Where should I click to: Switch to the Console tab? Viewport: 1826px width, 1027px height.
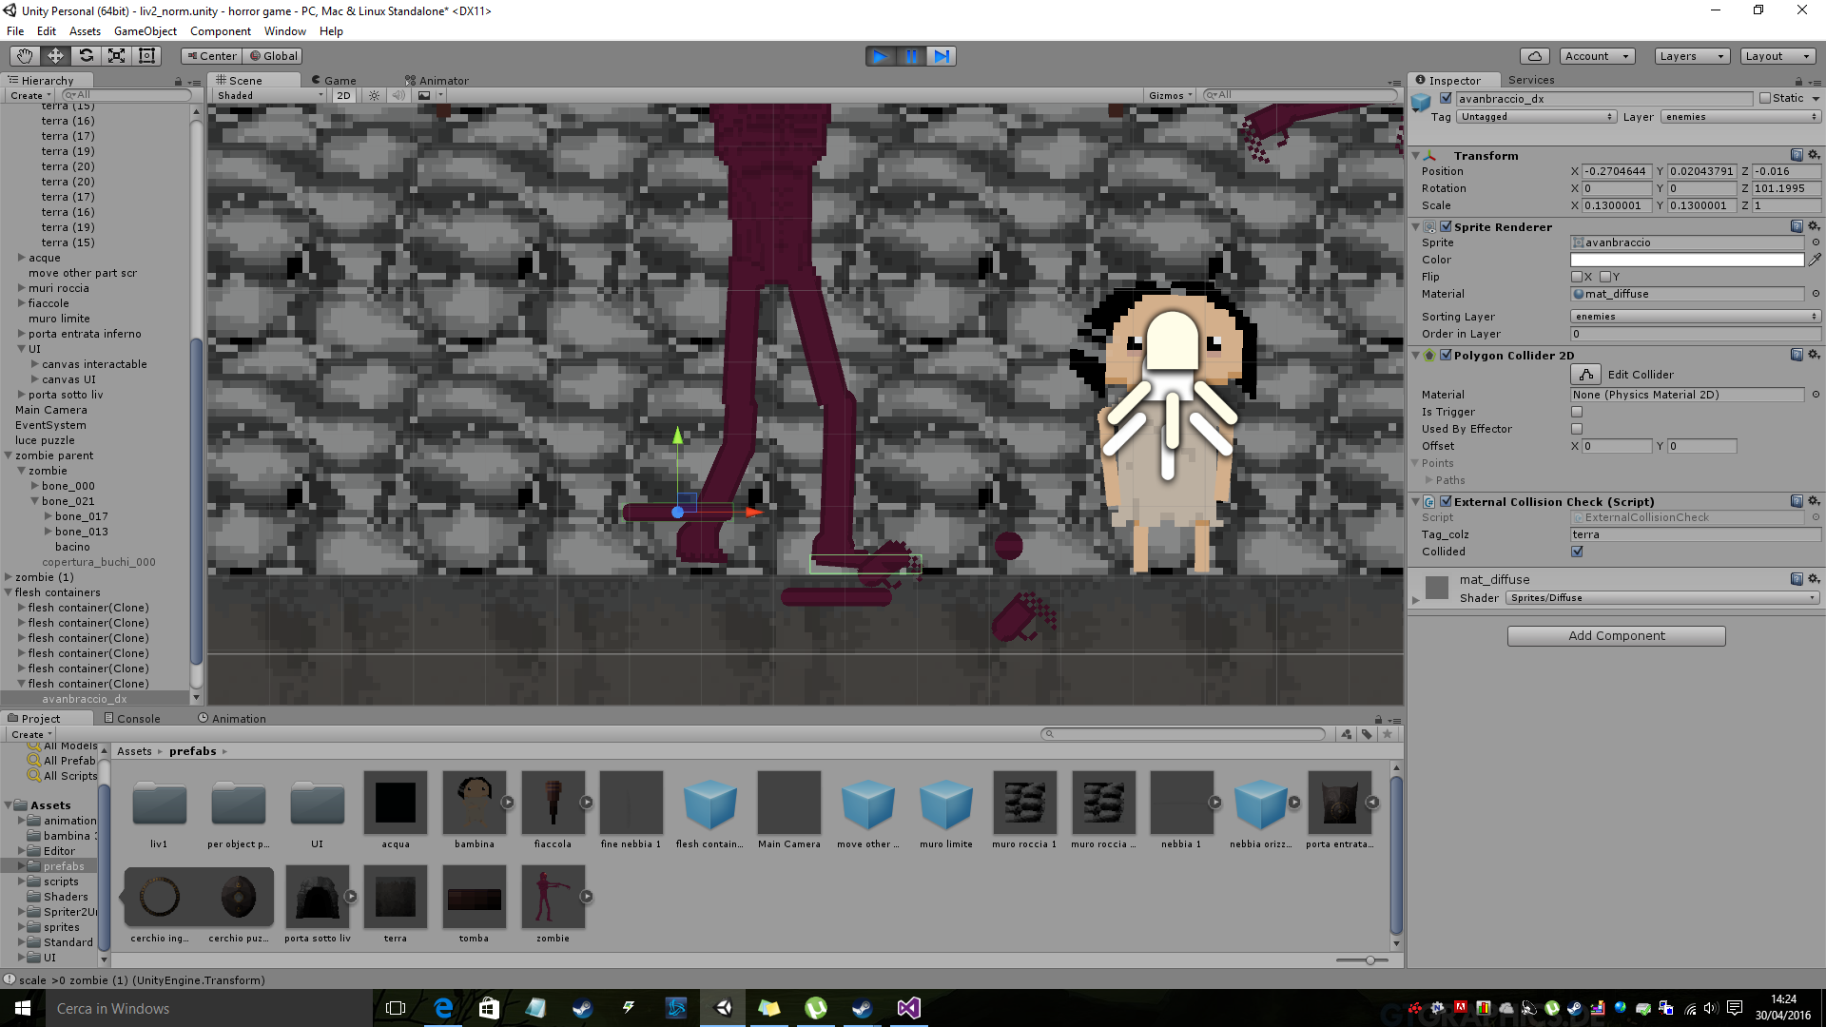coord(131,719)
